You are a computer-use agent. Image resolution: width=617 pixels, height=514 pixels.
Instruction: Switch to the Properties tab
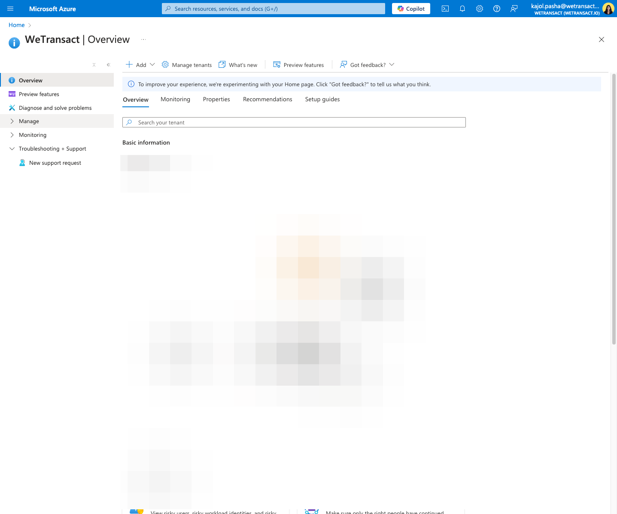pos(216,99)
